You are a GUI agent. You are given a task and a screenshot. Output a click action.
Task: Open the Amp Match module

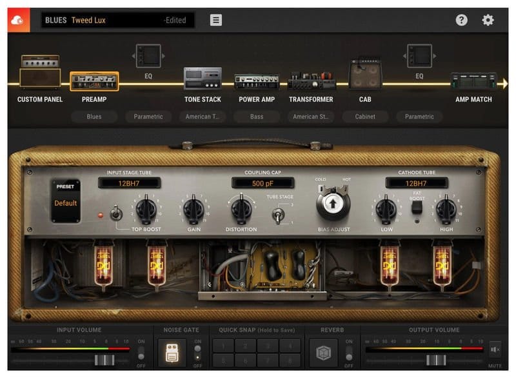pos(473,82)
